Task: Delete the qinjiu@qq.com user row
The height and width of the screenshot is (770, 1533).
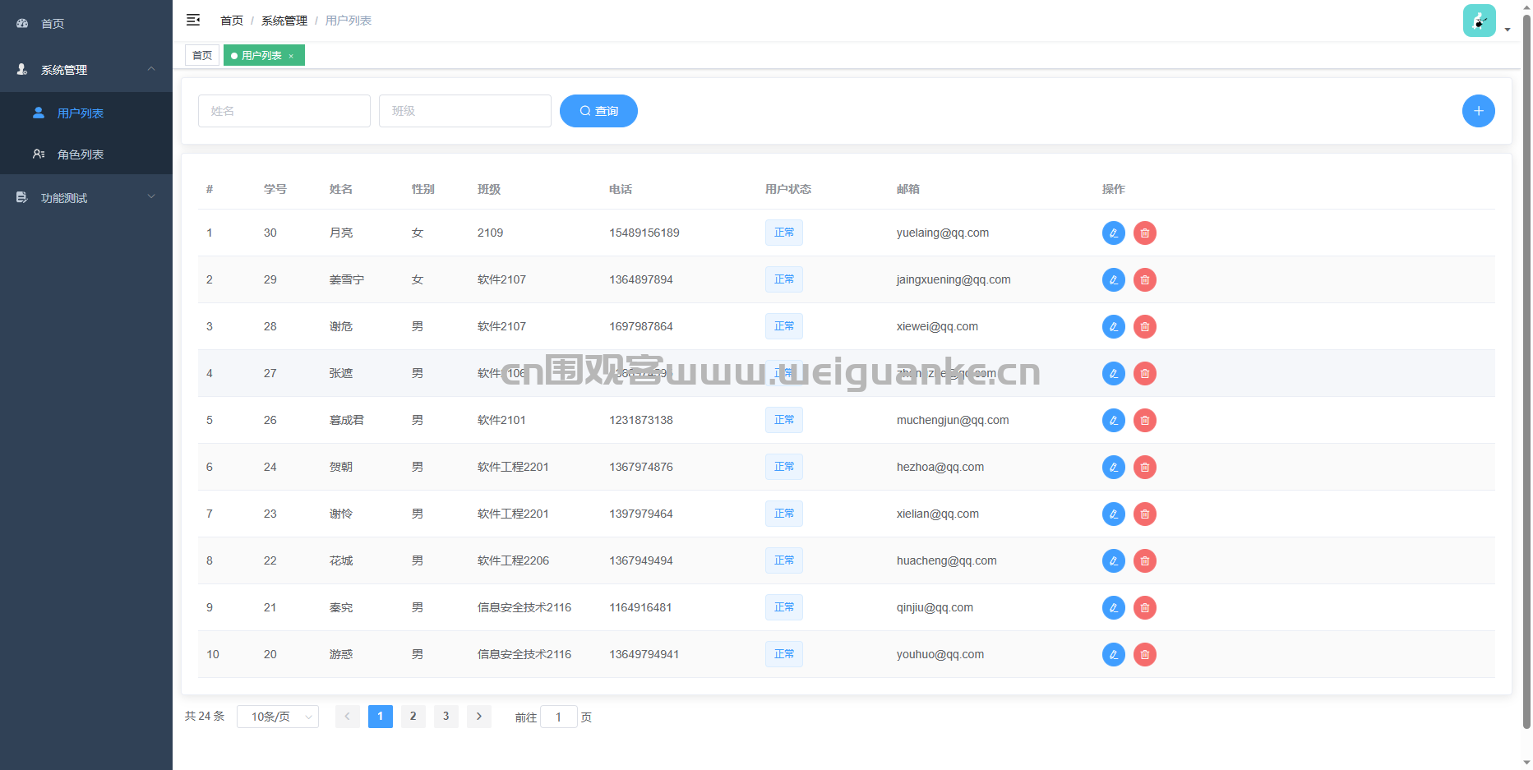Action: point(1144,607)
